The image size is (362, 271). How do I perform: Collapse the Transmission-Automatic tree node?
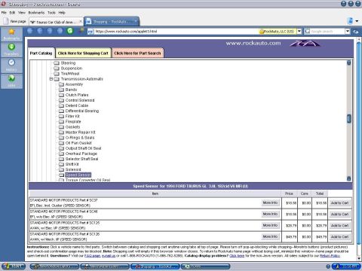51,79
